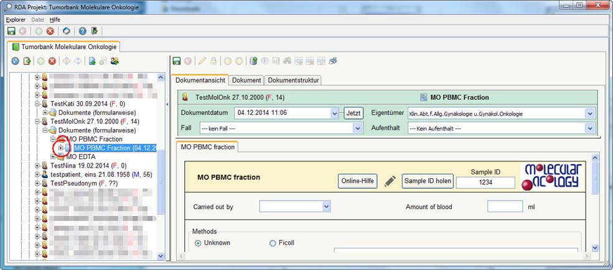Expand the selected MO PBMC Fraction document node
Image resolution: width=613 pixels, height=270 pixels.
60,148
